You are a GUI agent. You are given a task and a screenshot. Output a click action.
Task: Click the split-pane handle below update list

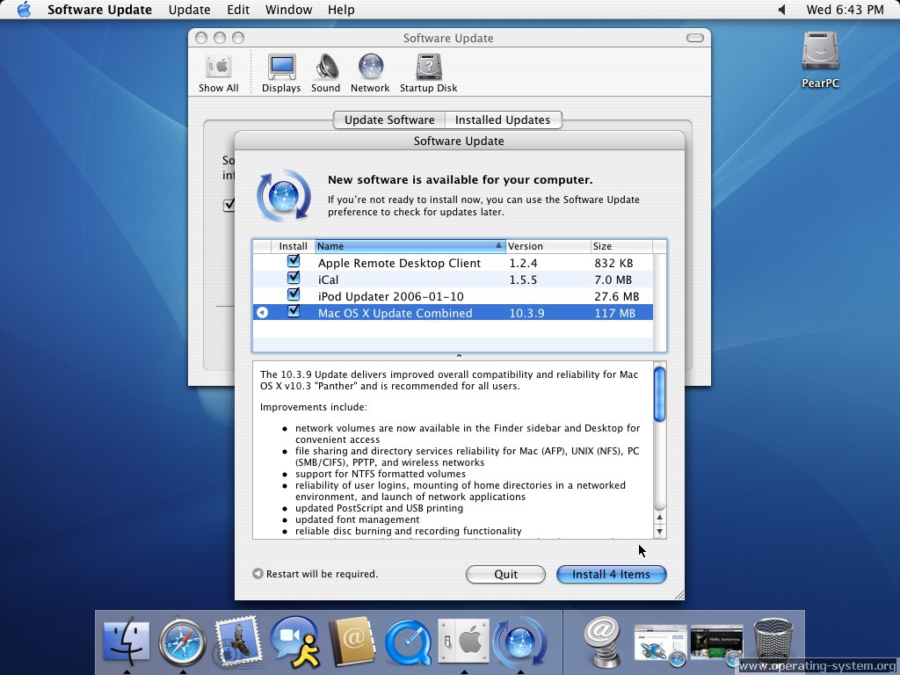click(459, 356)
